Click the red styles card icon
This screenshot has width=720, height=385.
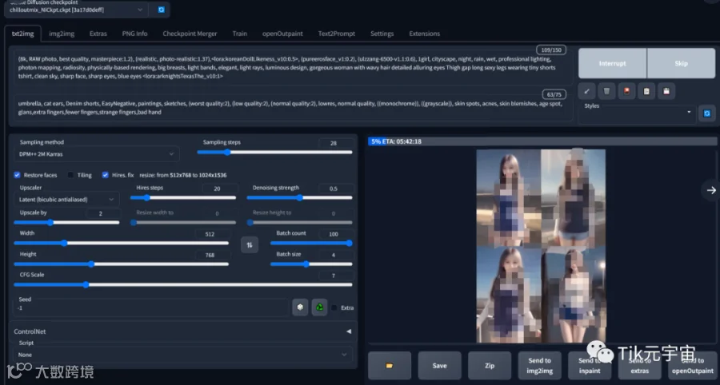[626, 91]
